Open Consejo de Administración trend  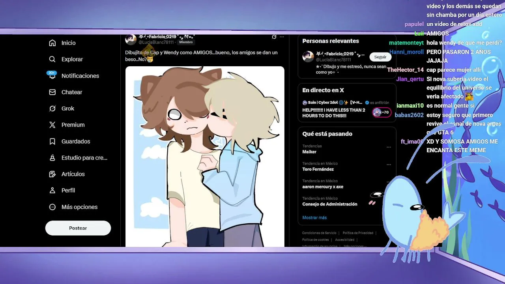coord(329,204)
